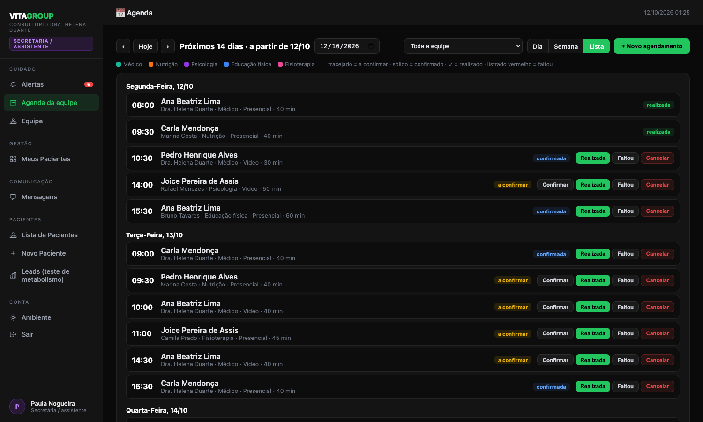Mark Ana Beatriz Lima 10:00 as Realizada
The width and height of the screenshot is (703, 422).
coord(593,307)
